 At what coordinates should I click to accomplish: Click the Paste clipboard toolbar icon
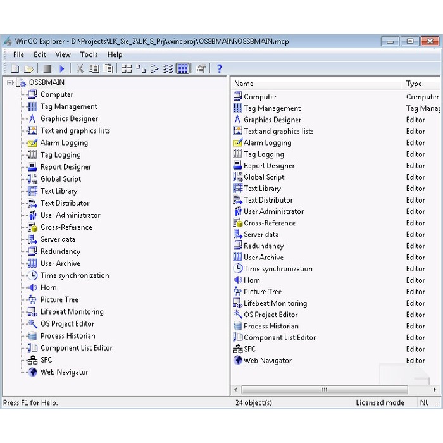(x=108, y=68)
